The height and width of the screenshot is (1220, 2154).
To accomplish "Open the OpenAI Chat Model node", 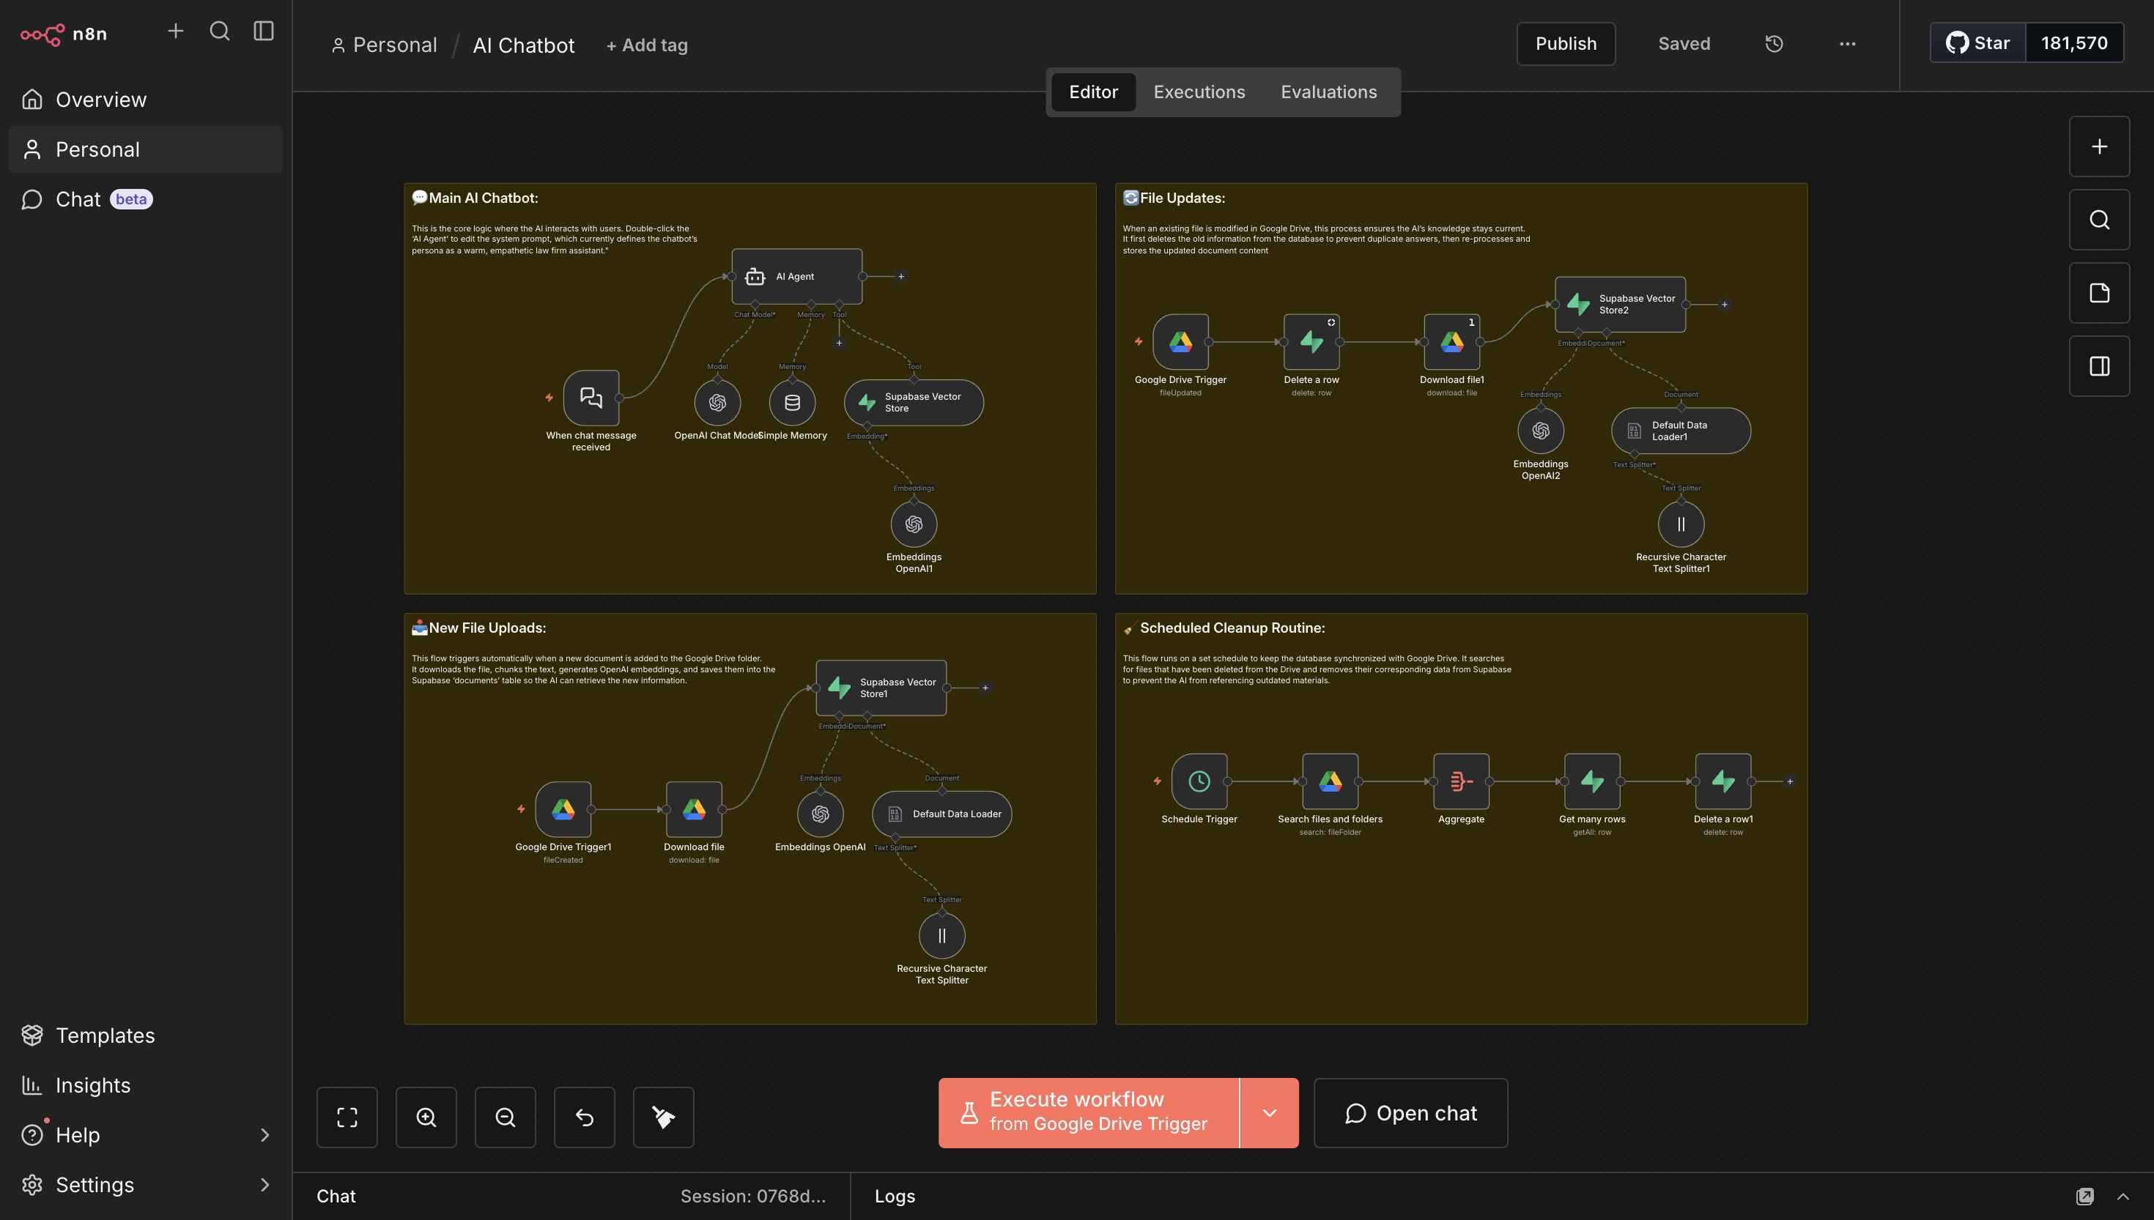I will click(716, 402).
